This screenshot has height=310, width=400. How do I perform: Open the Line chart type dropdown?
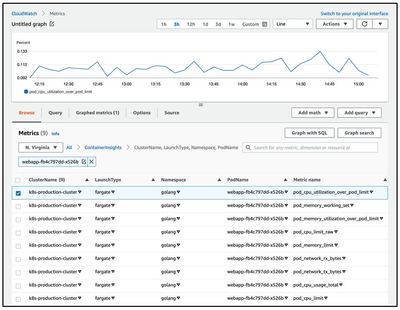[x=293, y=24]
